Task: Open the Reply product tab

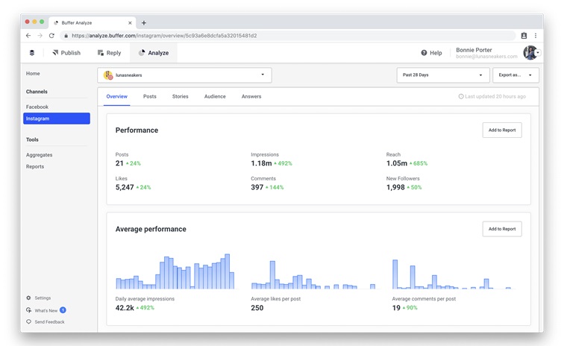Action: click(x=110, y=52)
